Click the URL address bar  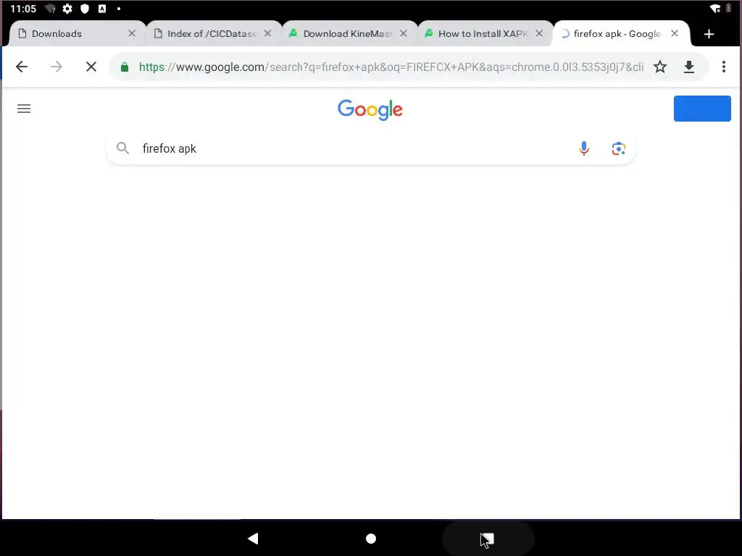[x=391, y=67]
